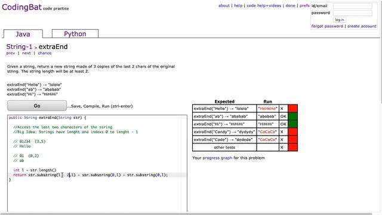This screenshot has width=382, height=215.
Task: Select the "CaCaCa" run result cell
Action: tap(267, 132)
